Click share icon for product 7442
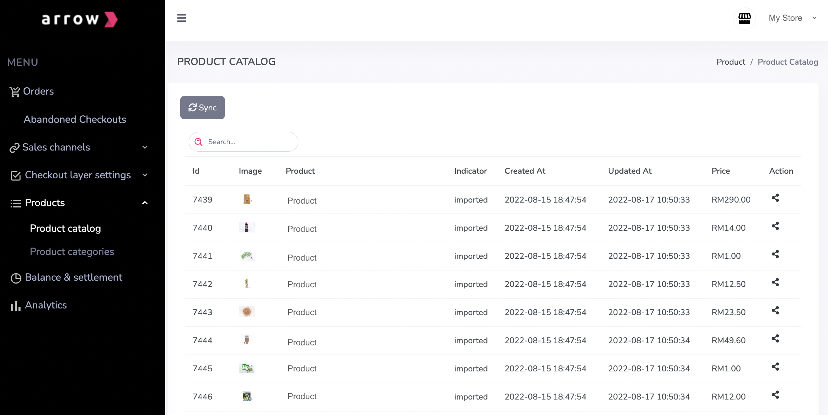828x415 pixels. point(775,282)
